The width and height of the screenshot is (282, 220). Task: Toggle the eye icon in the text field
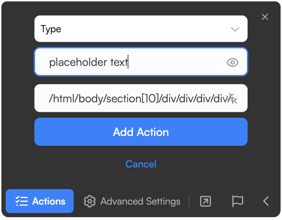pyautogui.click(x=232, y=62)
